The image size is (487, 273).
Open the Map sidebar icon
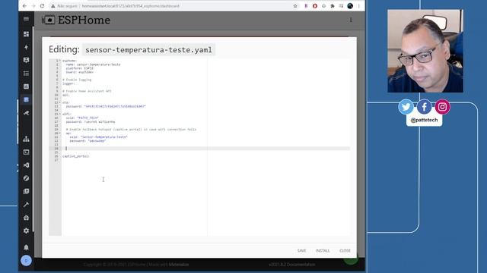tap(26, 60)
